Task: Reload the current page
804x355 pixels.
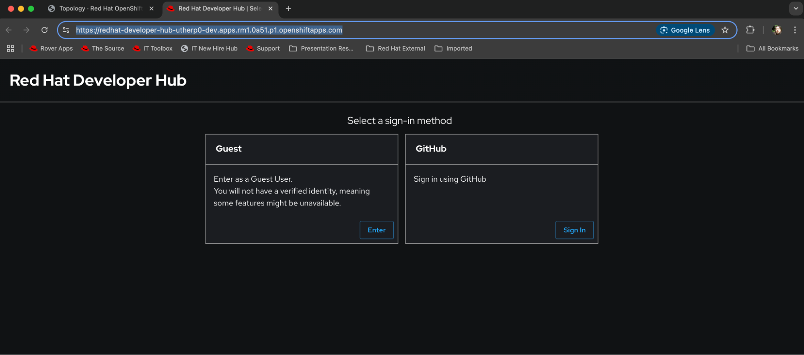Action: pyautogui.click(x=45, y=30)
